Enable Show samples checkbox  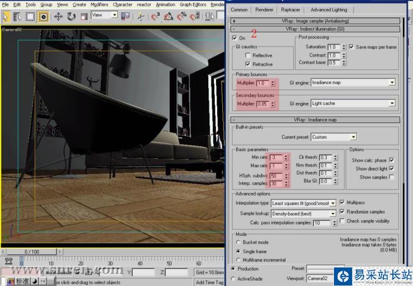click(x=392, y=177)
